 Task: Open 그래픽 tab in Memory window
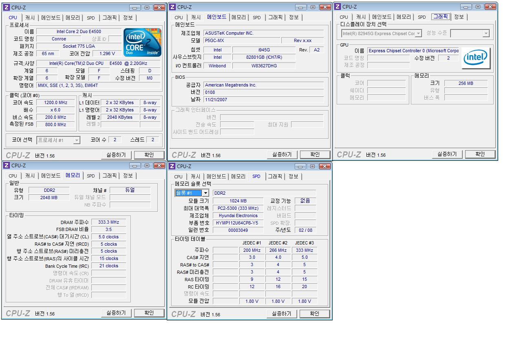(109, 175)
